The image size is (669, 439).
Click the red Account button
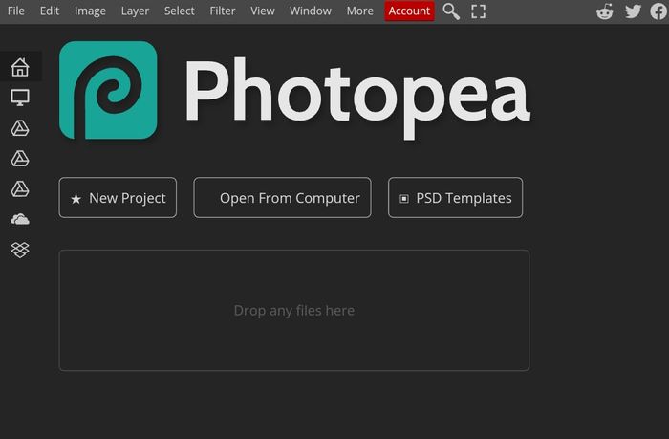409,11
